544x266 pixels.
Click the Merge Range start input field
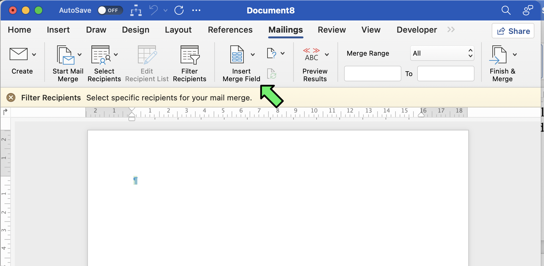(373, 74)
